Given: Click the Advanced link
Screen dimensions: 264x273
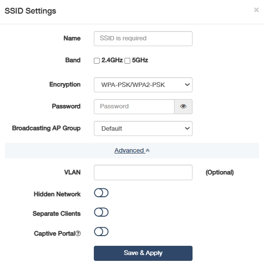Looking at the screenshot, I should (x=129, y=151).
